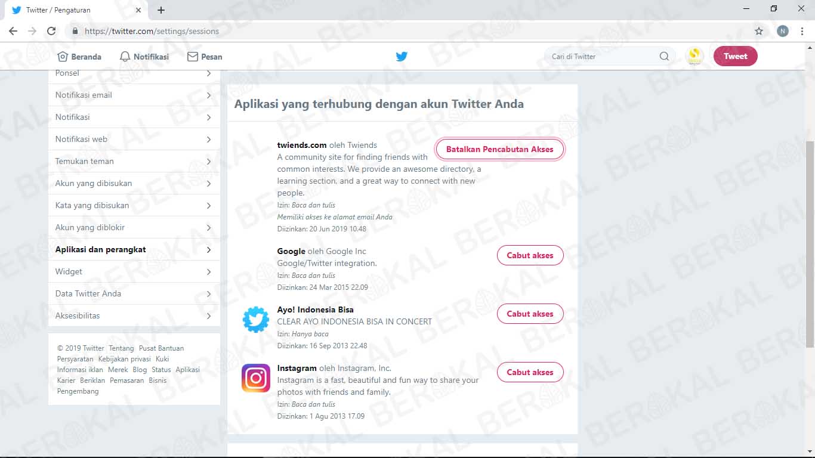Open the profile avatar menu

coord(694,57)
